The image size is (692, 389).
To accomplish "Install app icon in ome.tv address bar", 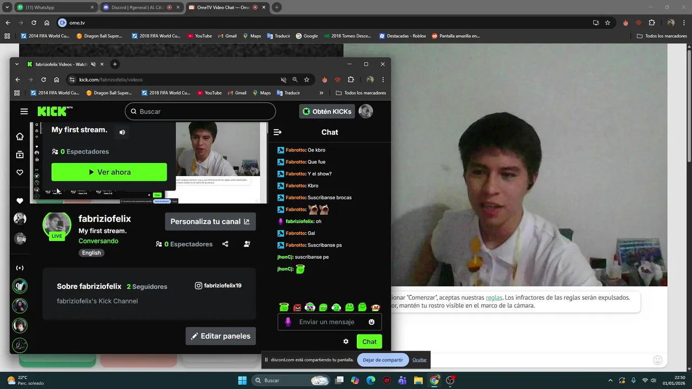I will pyautogui.click(x=596, y=23).
